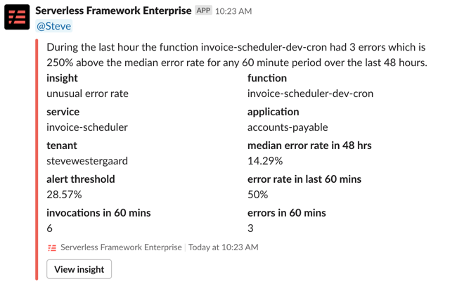Click the red attachment color bar

(x=37, y=160)
